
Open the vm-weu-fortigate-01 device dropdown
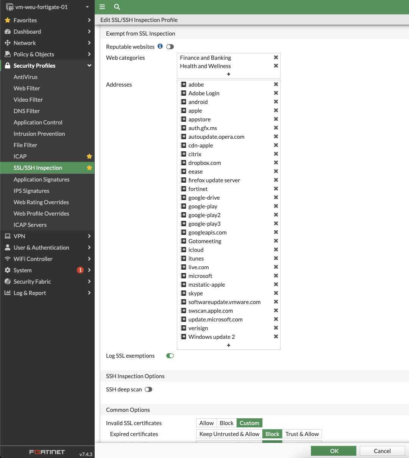point(47,7)
